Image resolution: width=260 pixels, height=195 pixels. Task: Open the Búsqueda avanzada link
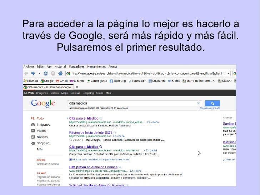pos(210,108)
